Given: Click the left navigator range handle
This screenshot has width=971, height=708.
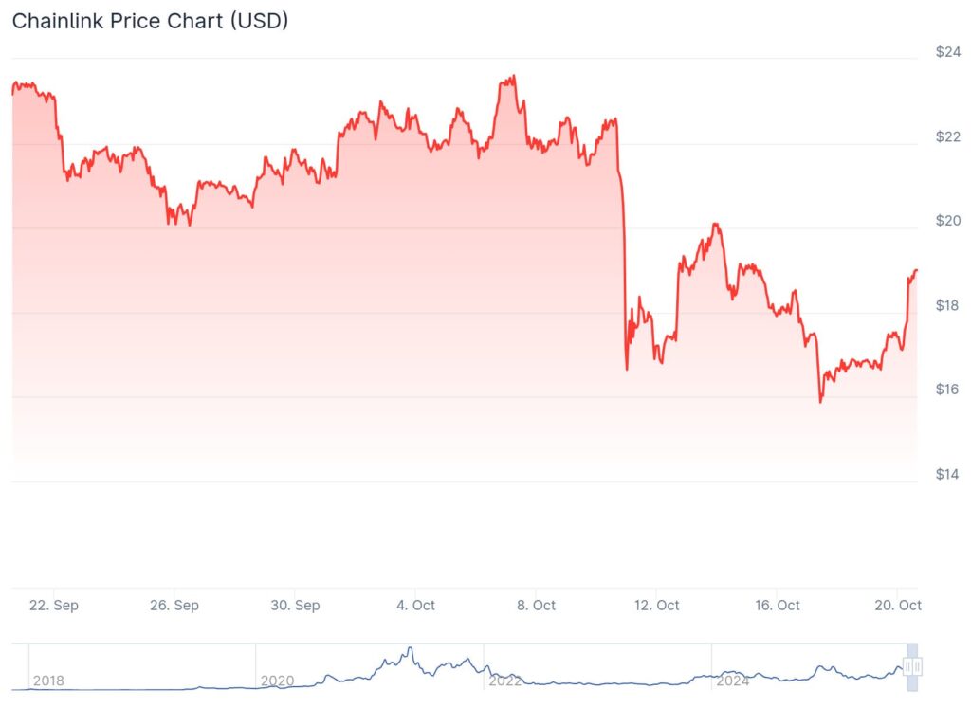Looking at the screenshot, I should [908, 667].
